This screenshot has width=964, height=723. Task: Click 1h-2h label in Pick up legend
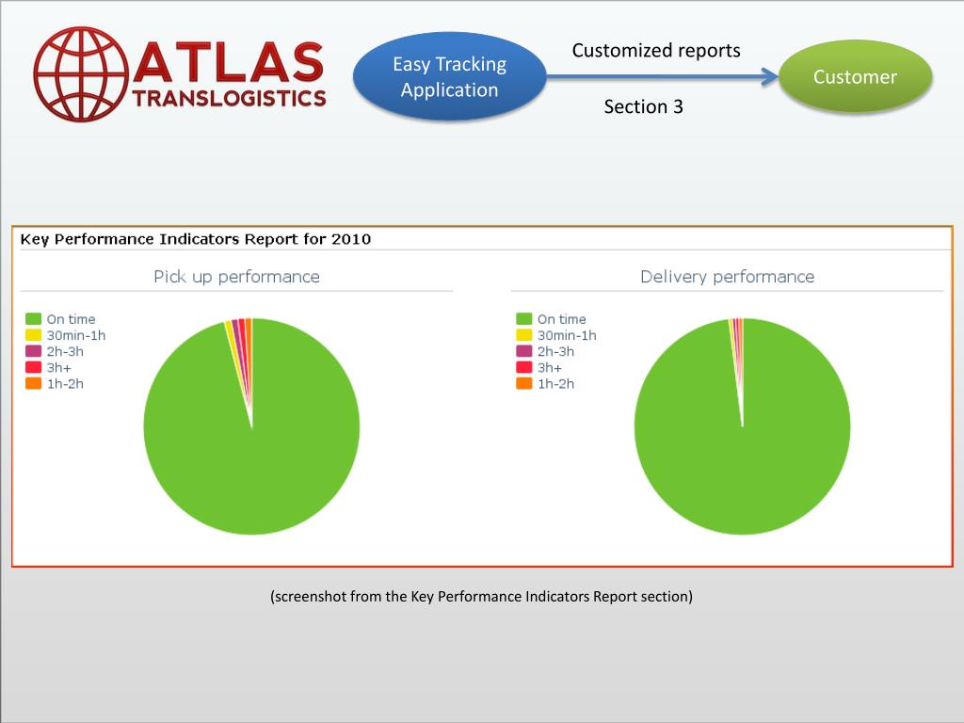65,384
